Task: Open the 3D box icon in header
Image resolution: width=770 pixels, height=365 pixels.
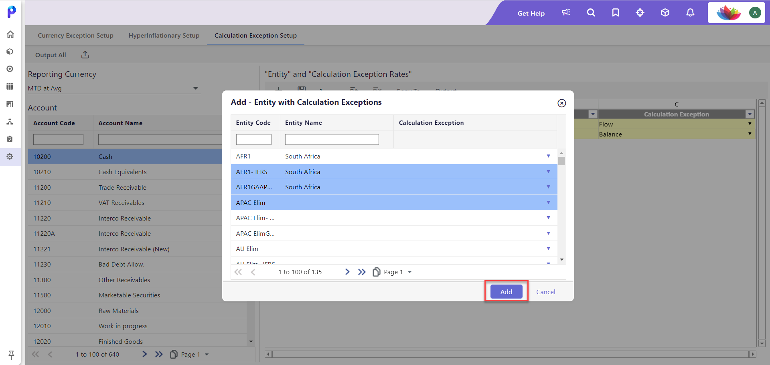Action: pos(665,13)
